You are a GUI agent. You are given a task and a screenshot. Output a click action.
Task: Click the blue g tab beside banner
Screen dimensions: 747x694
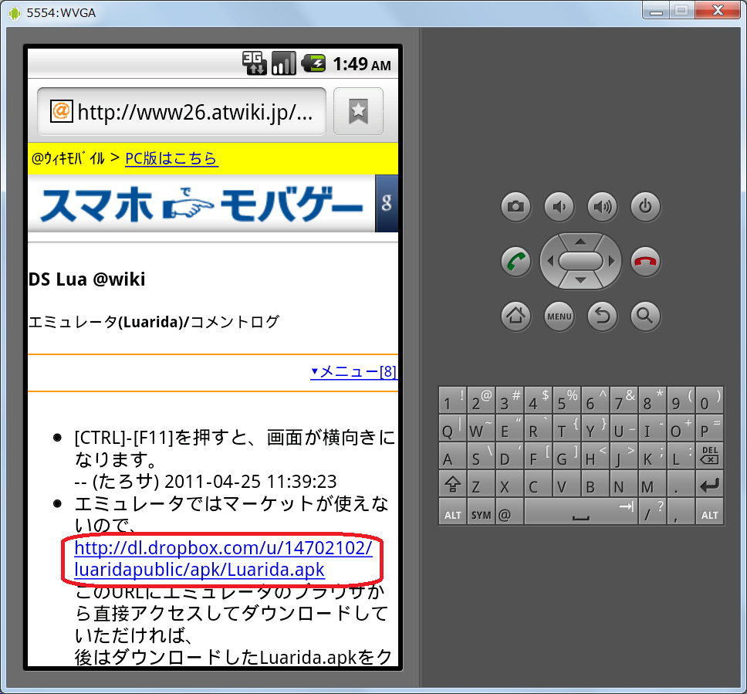[387, 204]
